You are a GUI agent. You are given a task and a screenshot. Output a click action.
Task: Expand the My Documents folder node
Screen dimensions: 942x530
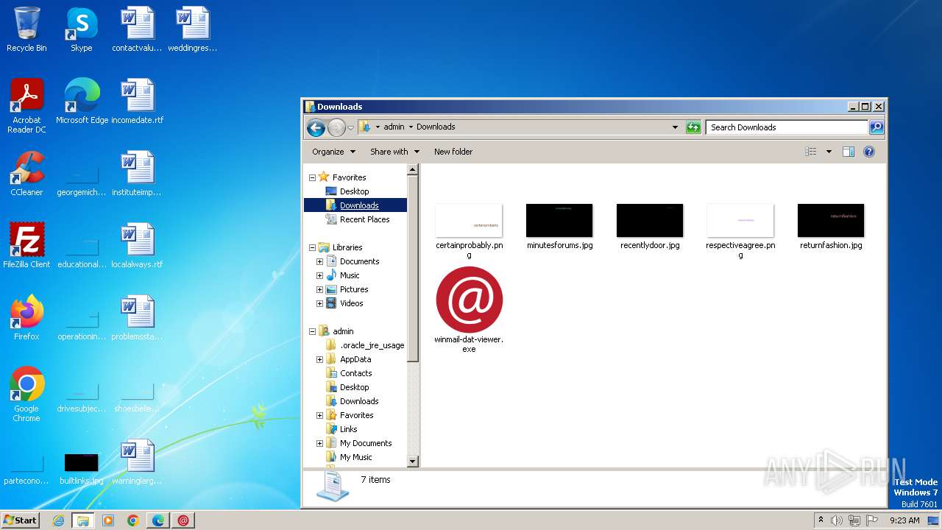point(319,443)
